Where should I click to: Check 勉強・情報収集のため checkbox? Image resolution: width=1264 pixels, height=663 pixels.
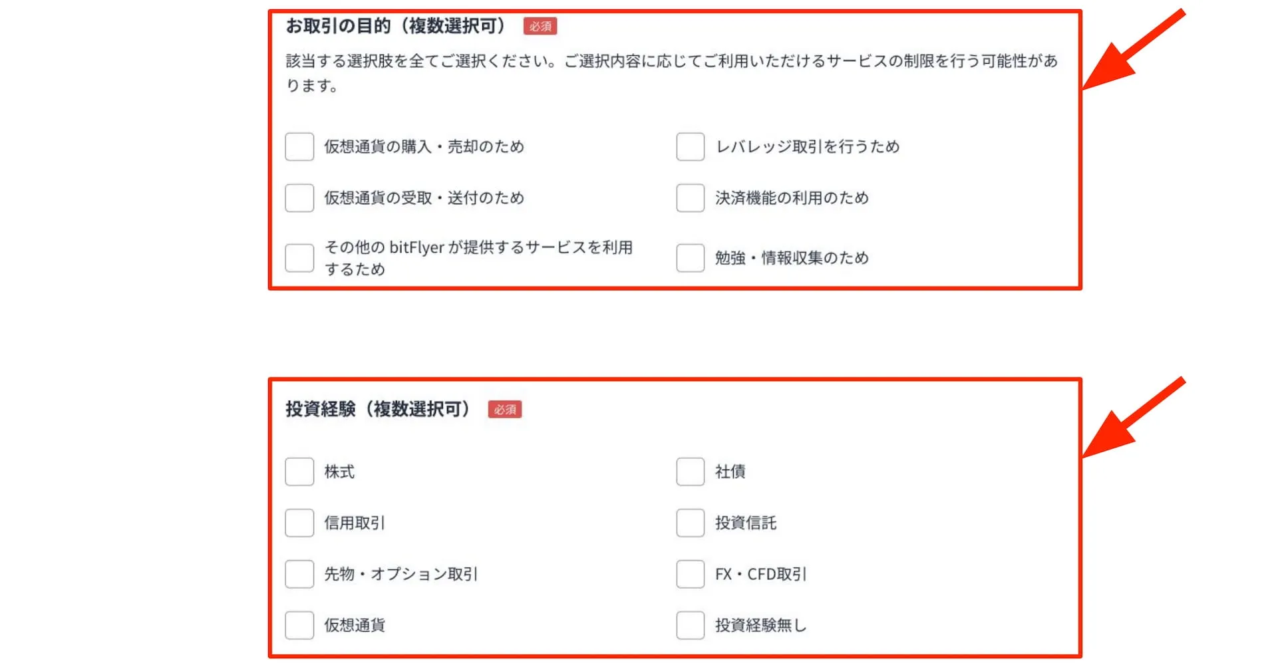[x=689, y=257]
